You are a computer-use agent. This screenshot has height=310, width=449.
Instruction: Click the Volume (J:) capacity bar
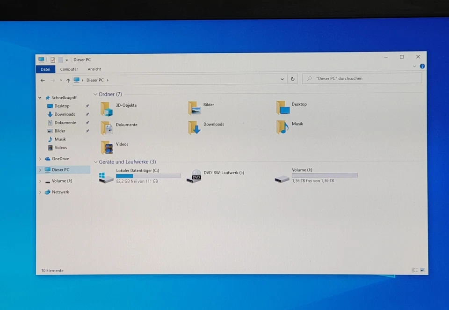point(325,175)
